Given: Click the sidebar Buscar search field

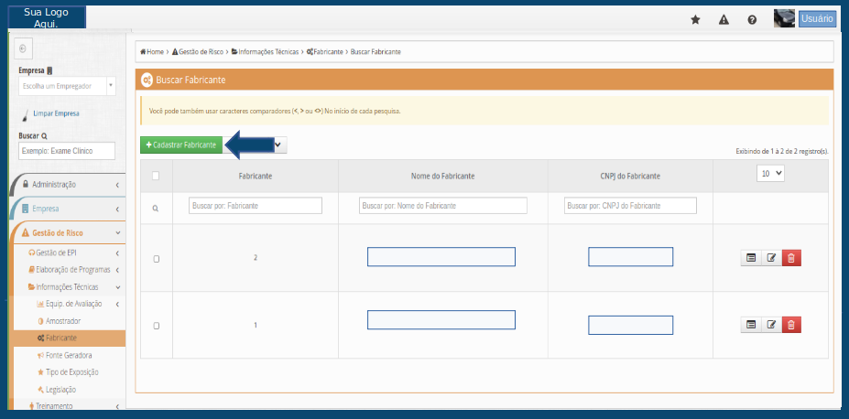Looking at the screenshot, I should pyautogui.click(x=67, y=151).
